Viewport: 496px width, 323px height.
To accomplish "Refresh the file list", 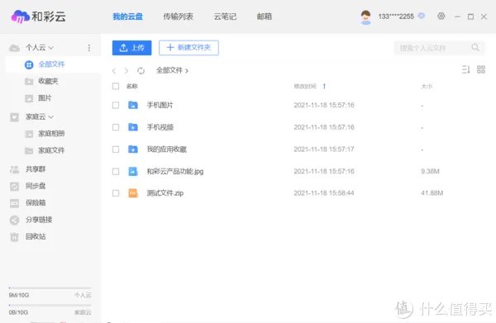I will [141, 71].
